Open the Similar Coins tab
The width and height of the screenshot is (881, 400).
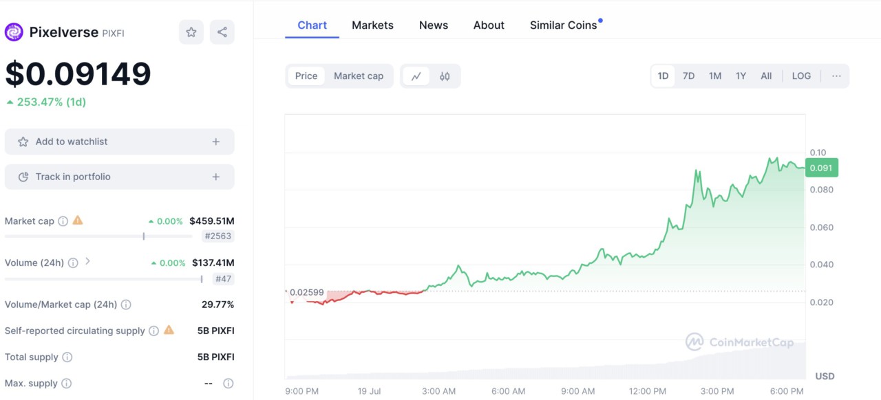(x=562, y=25)
